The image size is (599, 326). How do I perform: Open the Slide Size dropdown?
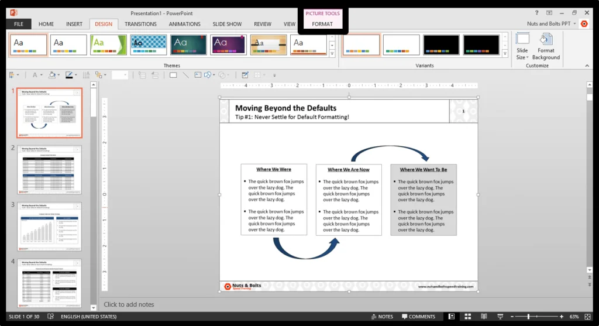click(522, 47)
